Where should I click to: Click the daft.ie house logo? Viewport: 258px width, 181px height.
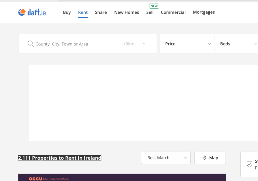pyautogui.click(x=22, y=12)
